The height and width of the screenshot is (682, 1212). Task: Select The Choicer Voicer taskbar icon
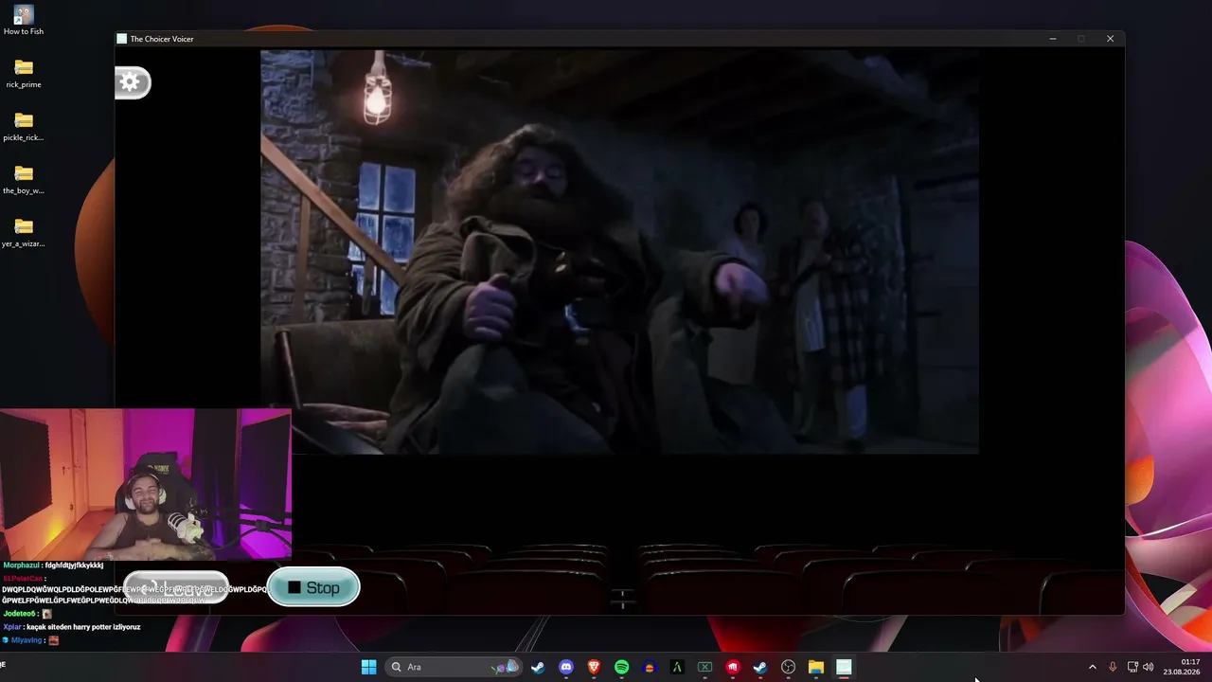click(844, 667)
